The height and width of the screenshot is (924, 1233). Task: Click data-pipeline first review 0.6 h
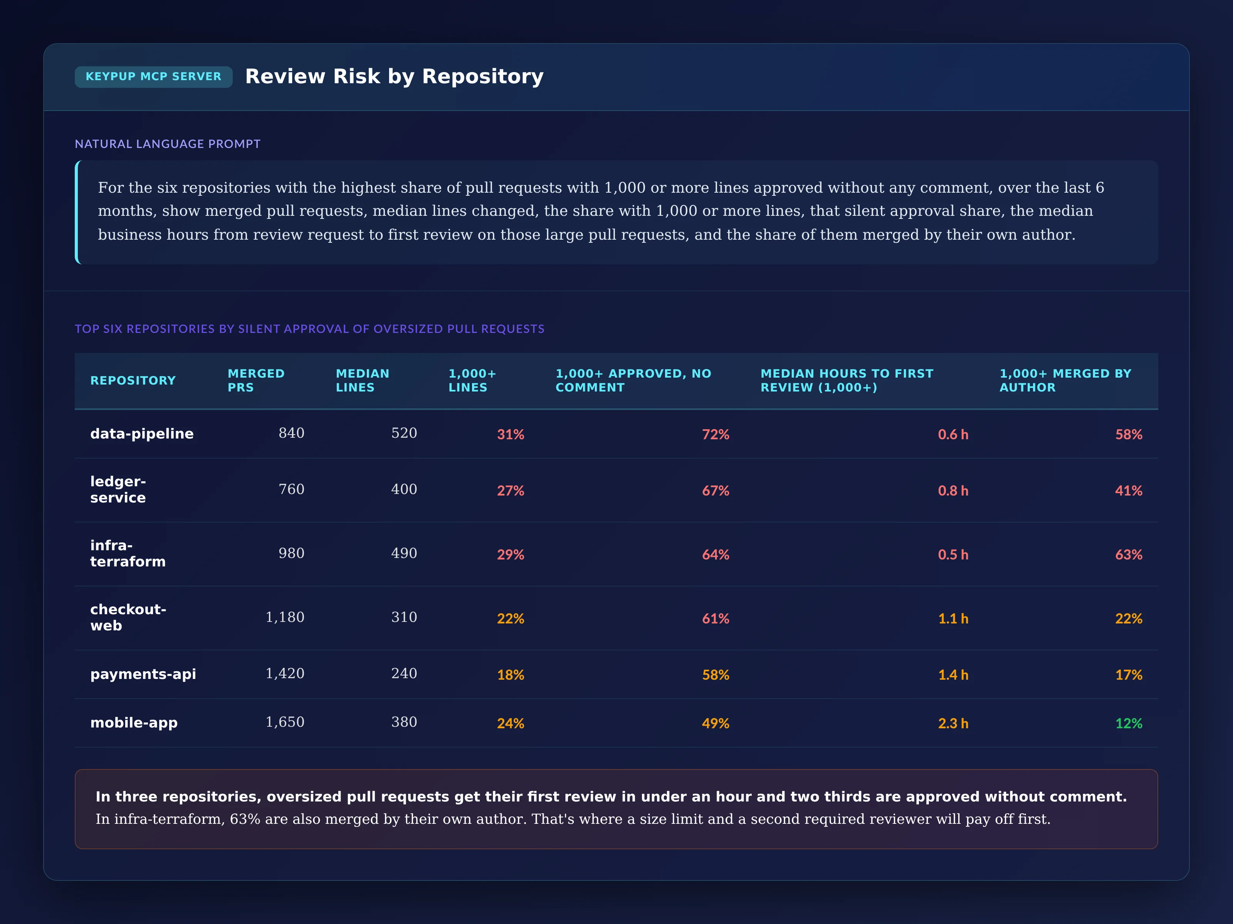pyautogui.click(x=953, y=434)
